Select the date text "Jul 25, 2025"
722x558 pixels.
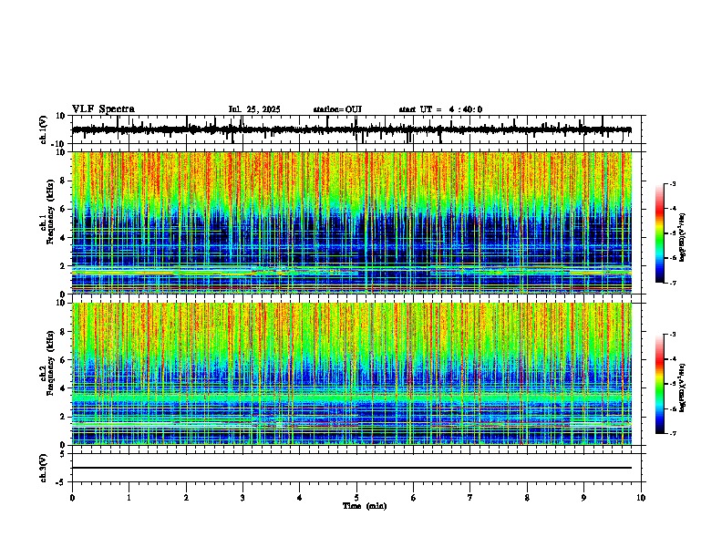pyautogui.click(x=254, y=109)
